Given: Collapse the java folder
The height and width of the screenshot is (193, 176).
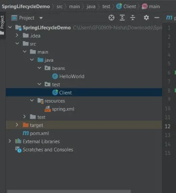Looking at the screenshot, I should pyautogui.click(x=32, y=60).
